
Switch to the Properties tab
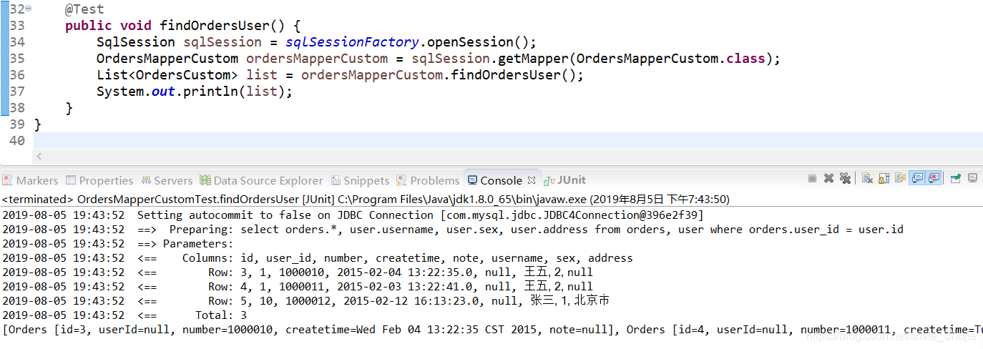(x=99, y=180)
